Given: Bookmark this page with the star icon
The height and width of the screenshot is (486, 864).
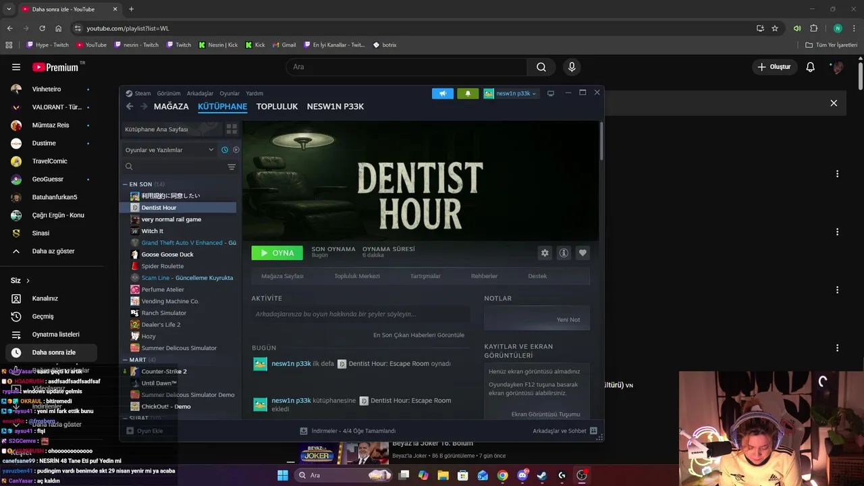Looking at the screenshot, I should [x=775, y=28].
